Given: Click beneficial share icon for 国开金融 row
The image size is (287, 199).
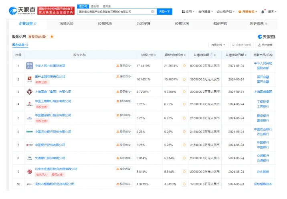Looking at the screenshot, I should click(184, 79).
